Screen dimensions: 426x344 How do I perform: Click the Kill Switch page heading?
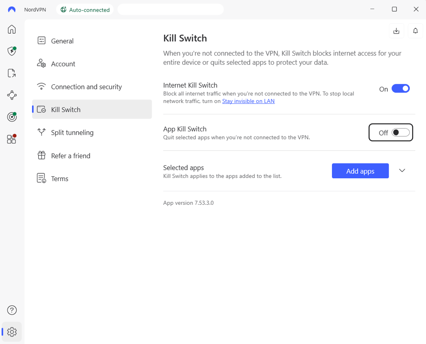185,38
